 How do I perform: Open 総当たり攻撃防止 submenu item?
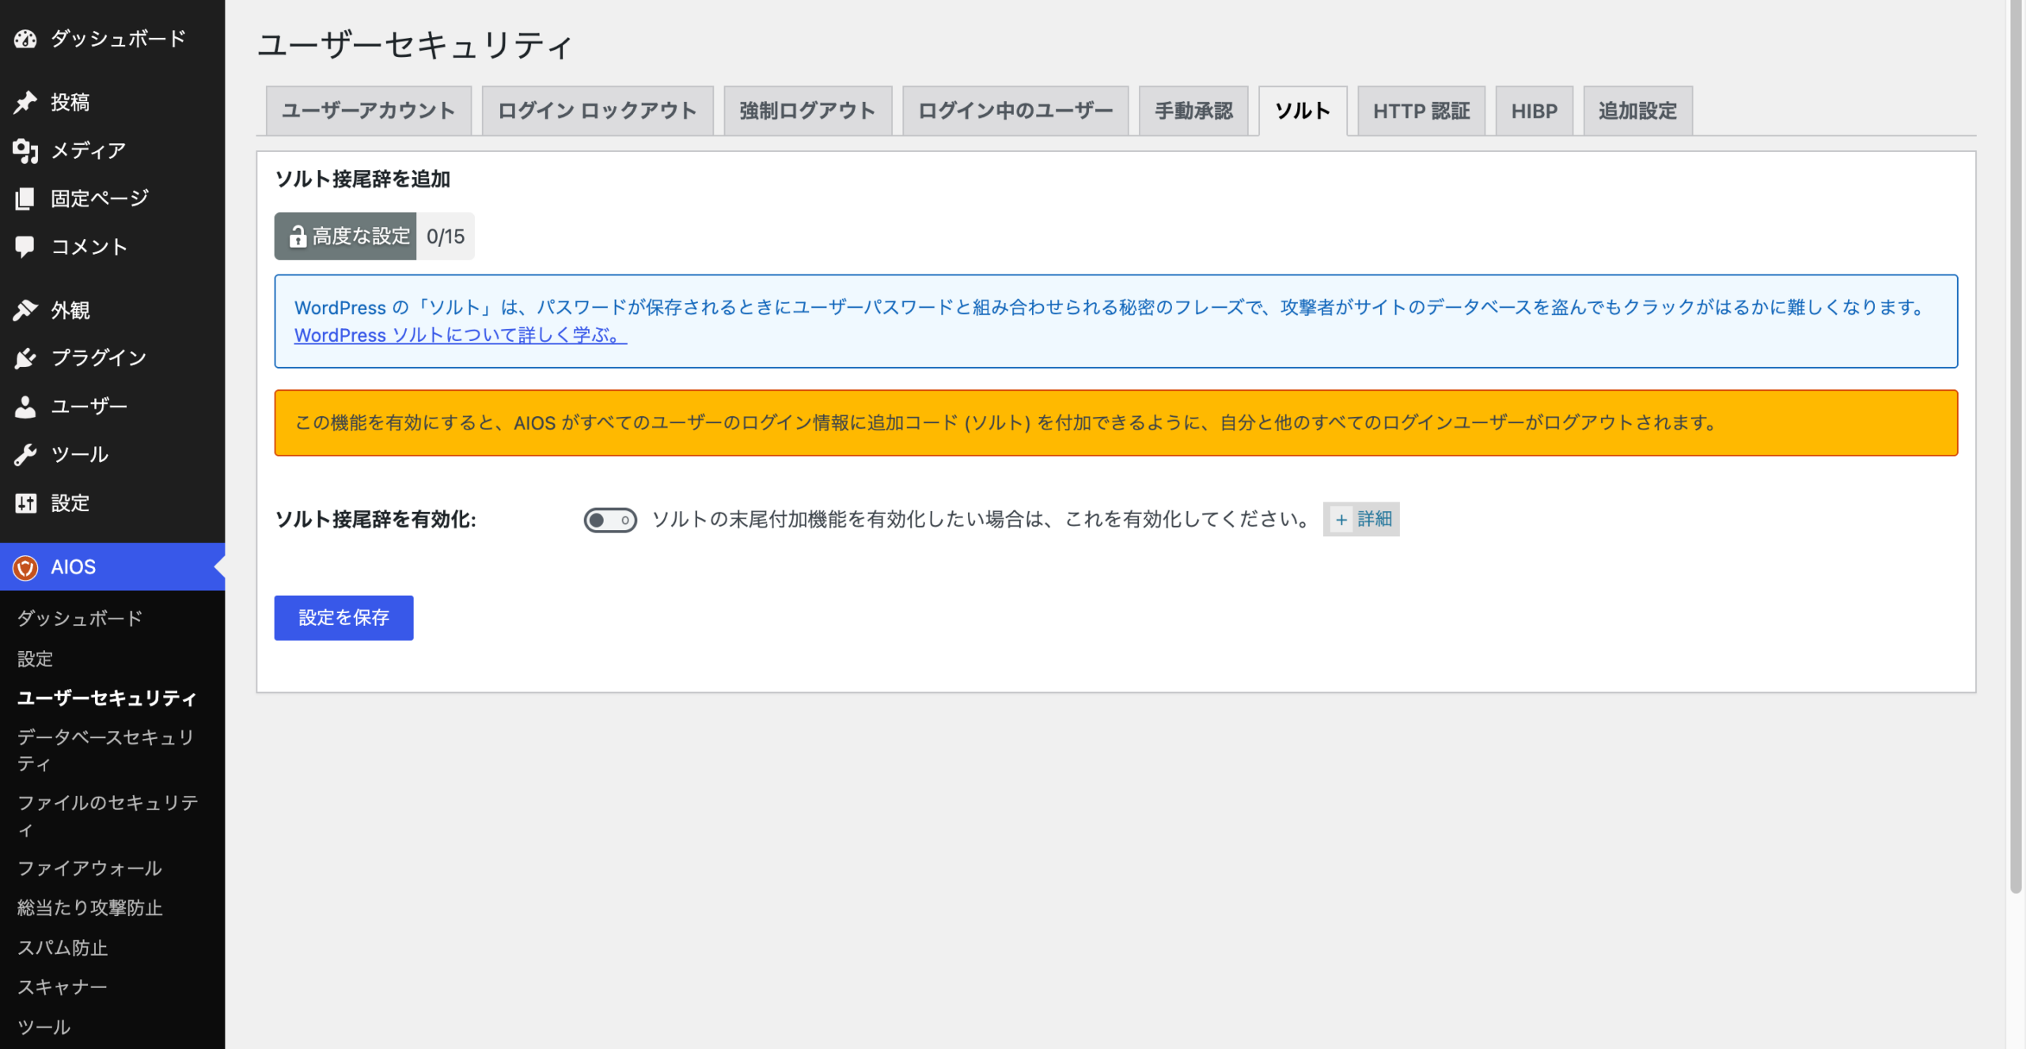tap(89, 907)
